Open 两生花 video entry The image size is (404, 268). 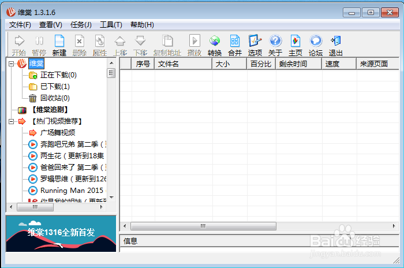pos(66,156)
